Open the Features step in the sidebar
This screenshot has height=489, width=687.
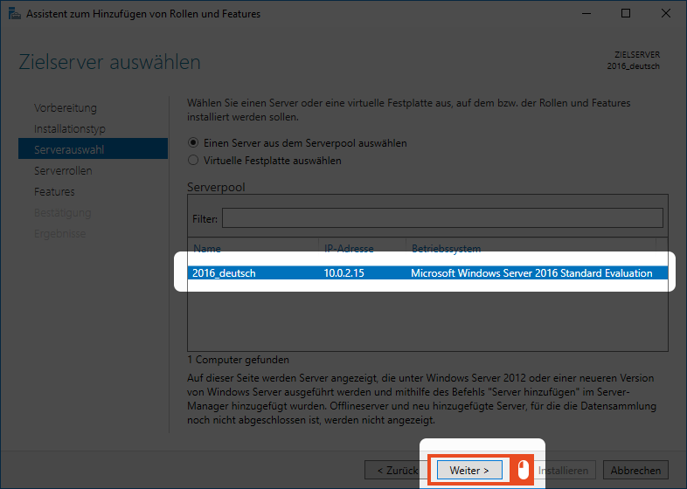pos(54,192)
